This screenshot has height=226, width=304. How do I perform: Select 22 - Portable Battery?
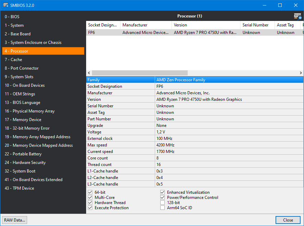point(43,154)
